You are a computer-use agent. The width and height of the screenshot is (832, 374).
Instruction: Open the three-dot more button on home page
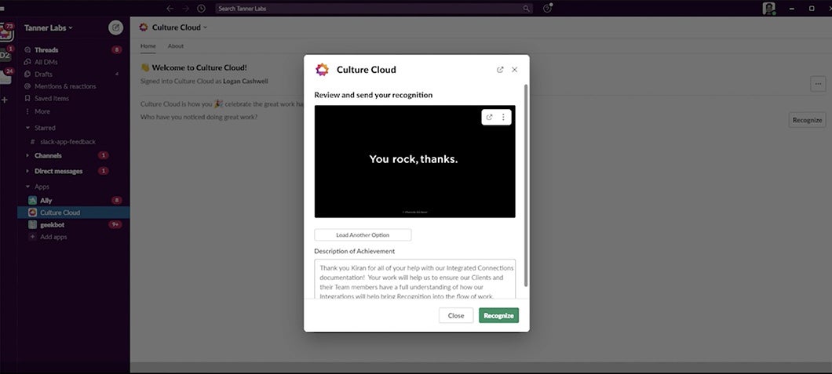click(x=818, y=84)
